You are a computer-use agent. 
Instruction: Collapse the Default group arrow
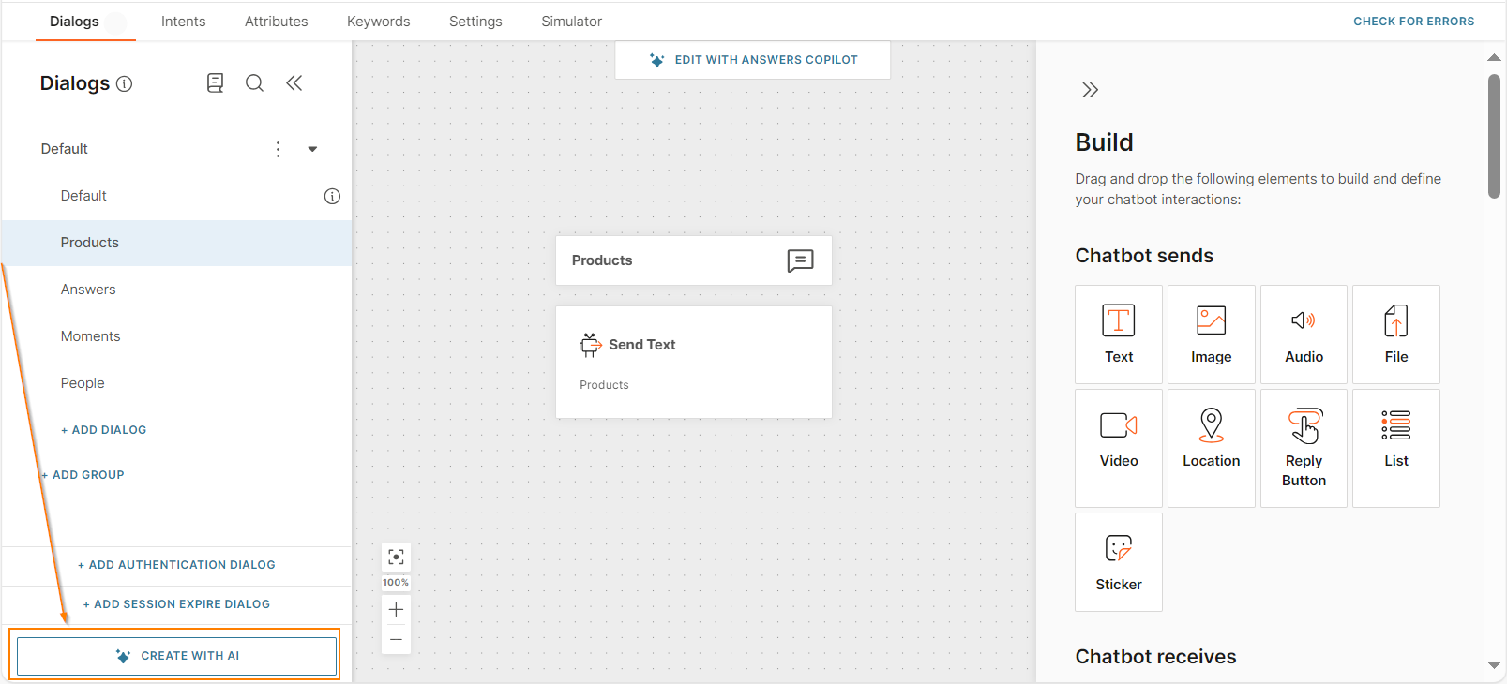coord(312,149)
